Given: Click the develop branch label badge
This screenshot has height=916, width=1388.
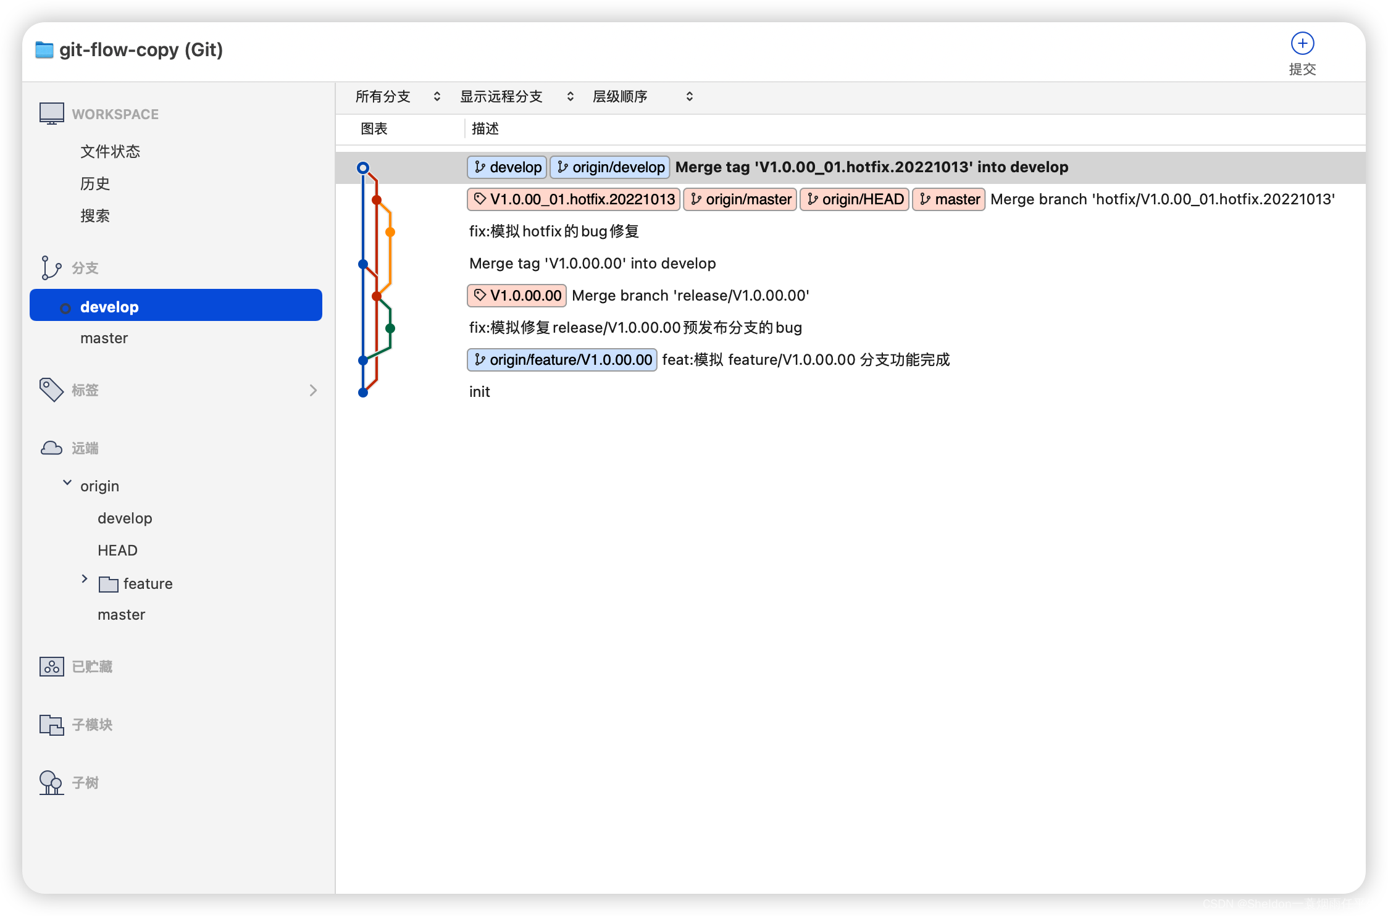Looking at the screenshot, I should (507, 167).
